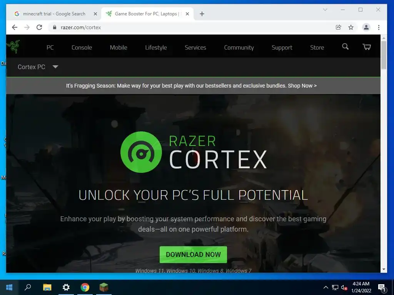Open the notification center icon

[382, 288]
